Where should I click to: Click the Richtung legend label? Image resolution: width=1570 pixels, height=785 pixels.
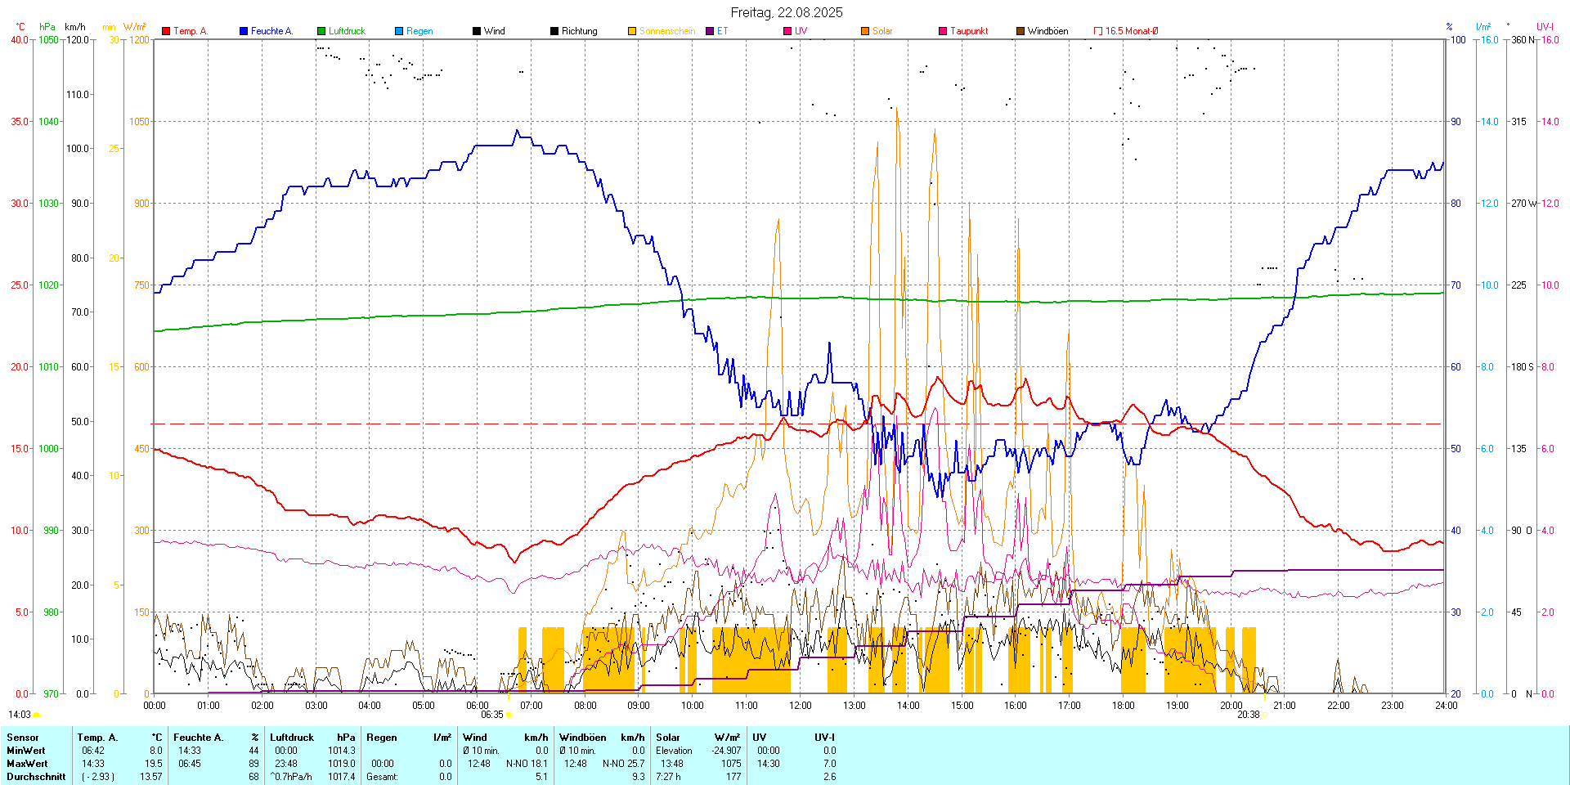coord(579,31)
